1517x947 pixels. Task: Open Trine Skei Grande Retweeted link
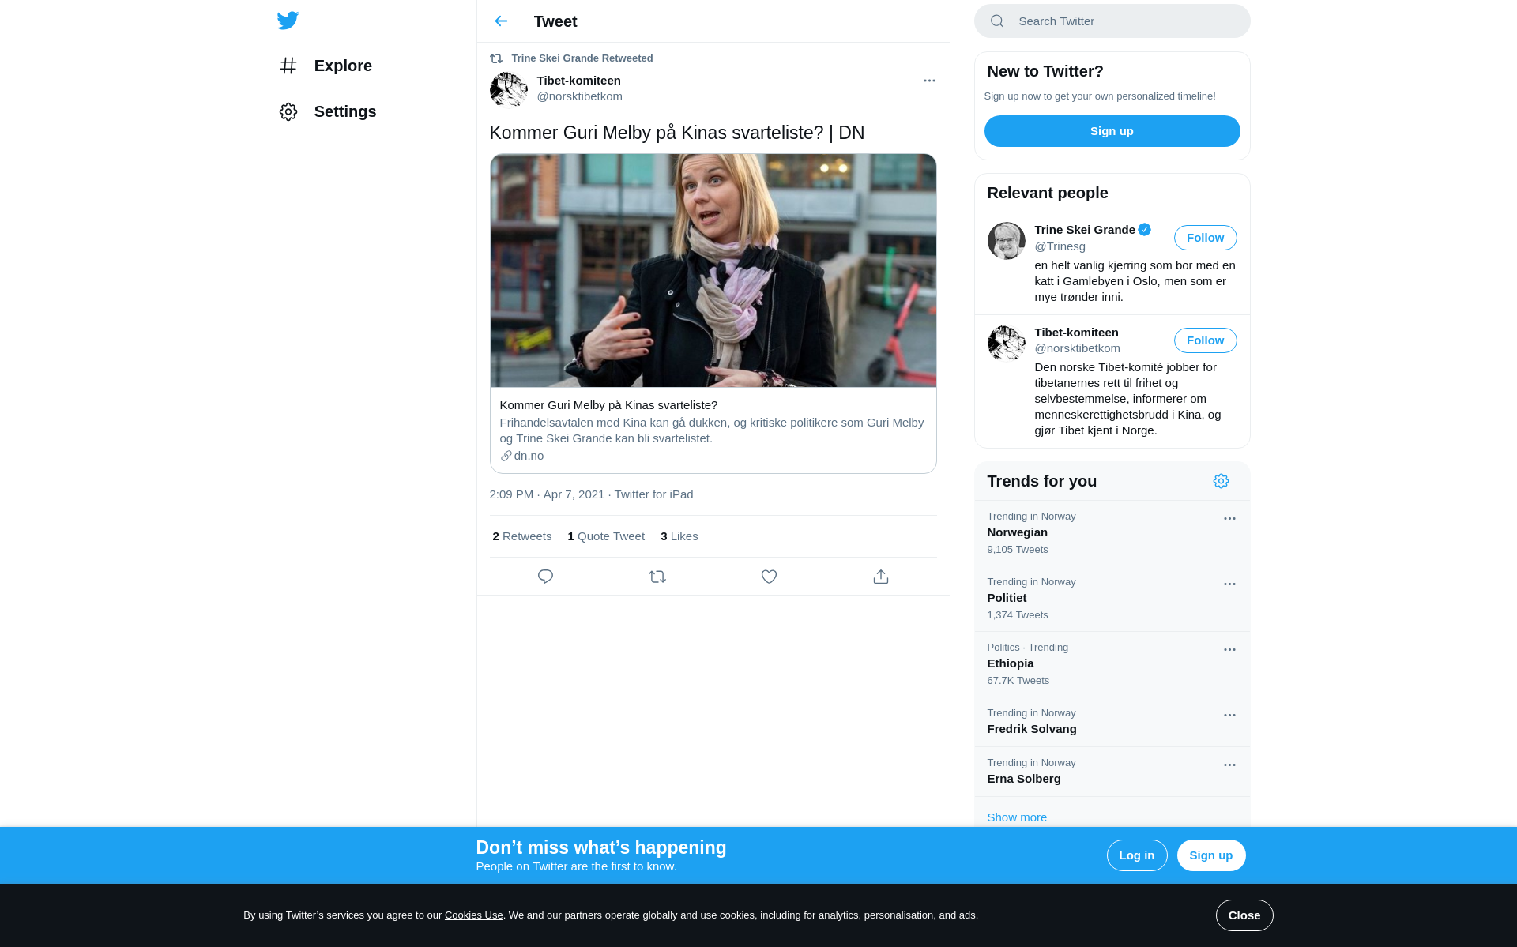click(x=582, y=58)
